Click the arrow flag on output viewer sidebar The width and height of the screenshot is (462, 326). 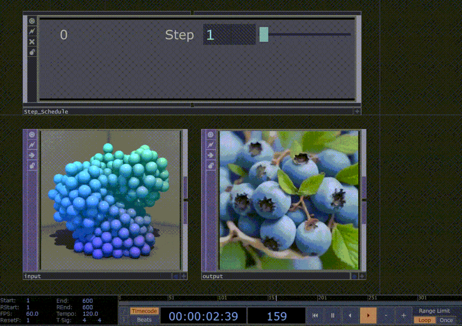211,155
